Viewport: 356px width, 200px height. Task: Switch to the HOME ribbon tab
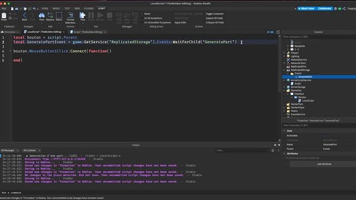point(44,9)
